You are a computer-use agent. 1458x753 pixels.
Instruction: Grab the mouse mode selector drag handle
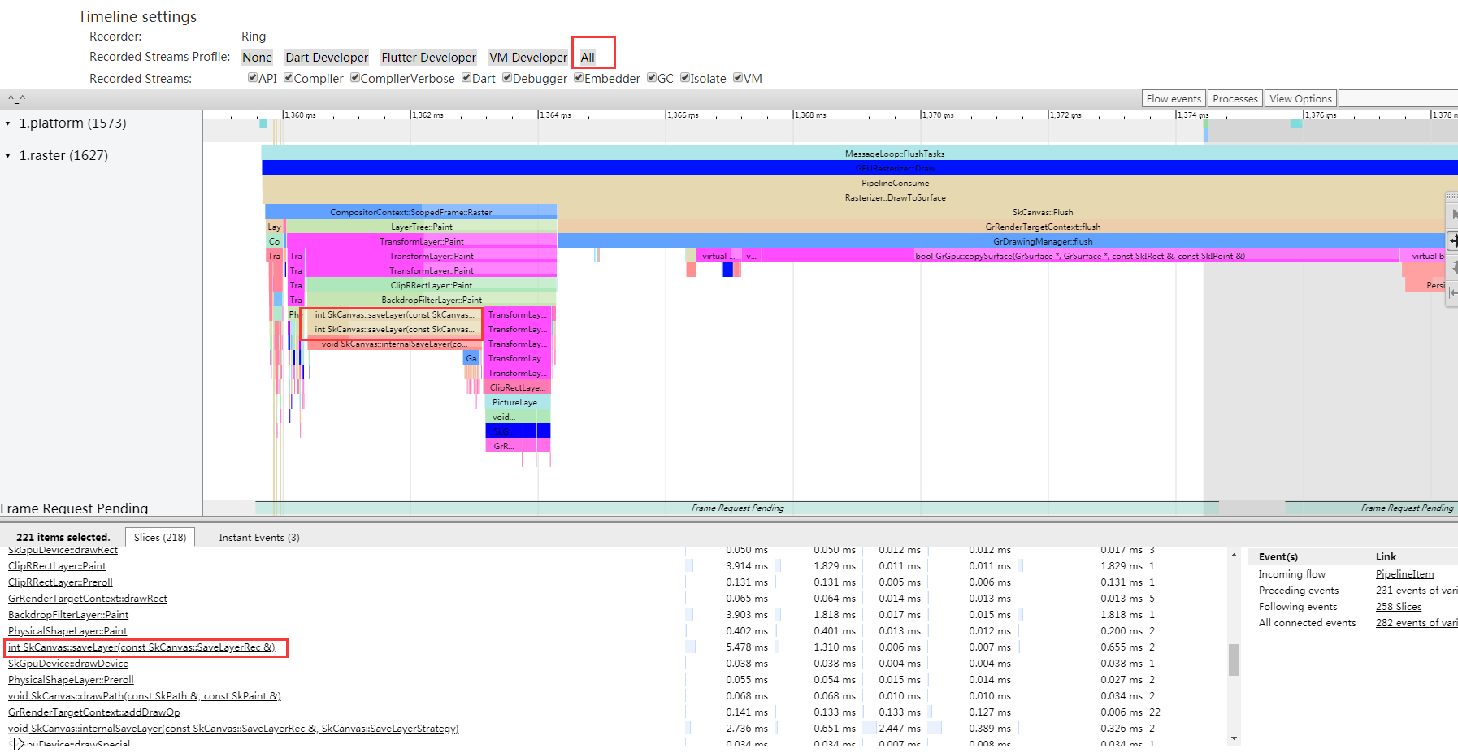[x=1451, y=197]
